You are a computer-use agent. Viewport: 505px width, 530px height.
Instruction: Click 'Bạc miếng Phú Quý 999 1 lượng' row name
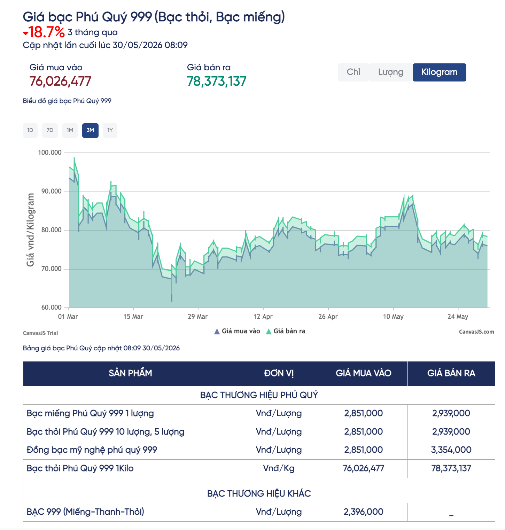(x=90, y=413)
